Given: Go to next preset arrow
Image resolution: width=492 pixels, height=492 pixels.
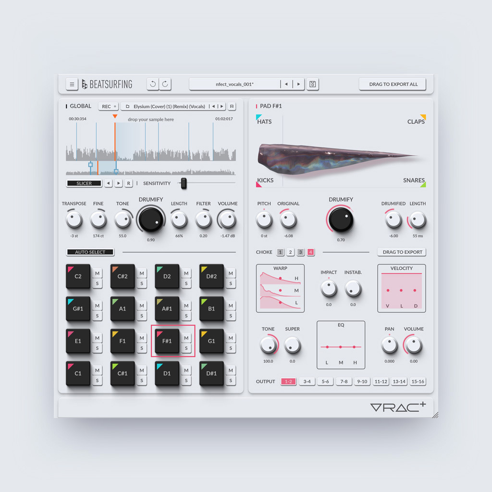Looking at the screenshot, I should pyautogui.click(x=299, y=84).
